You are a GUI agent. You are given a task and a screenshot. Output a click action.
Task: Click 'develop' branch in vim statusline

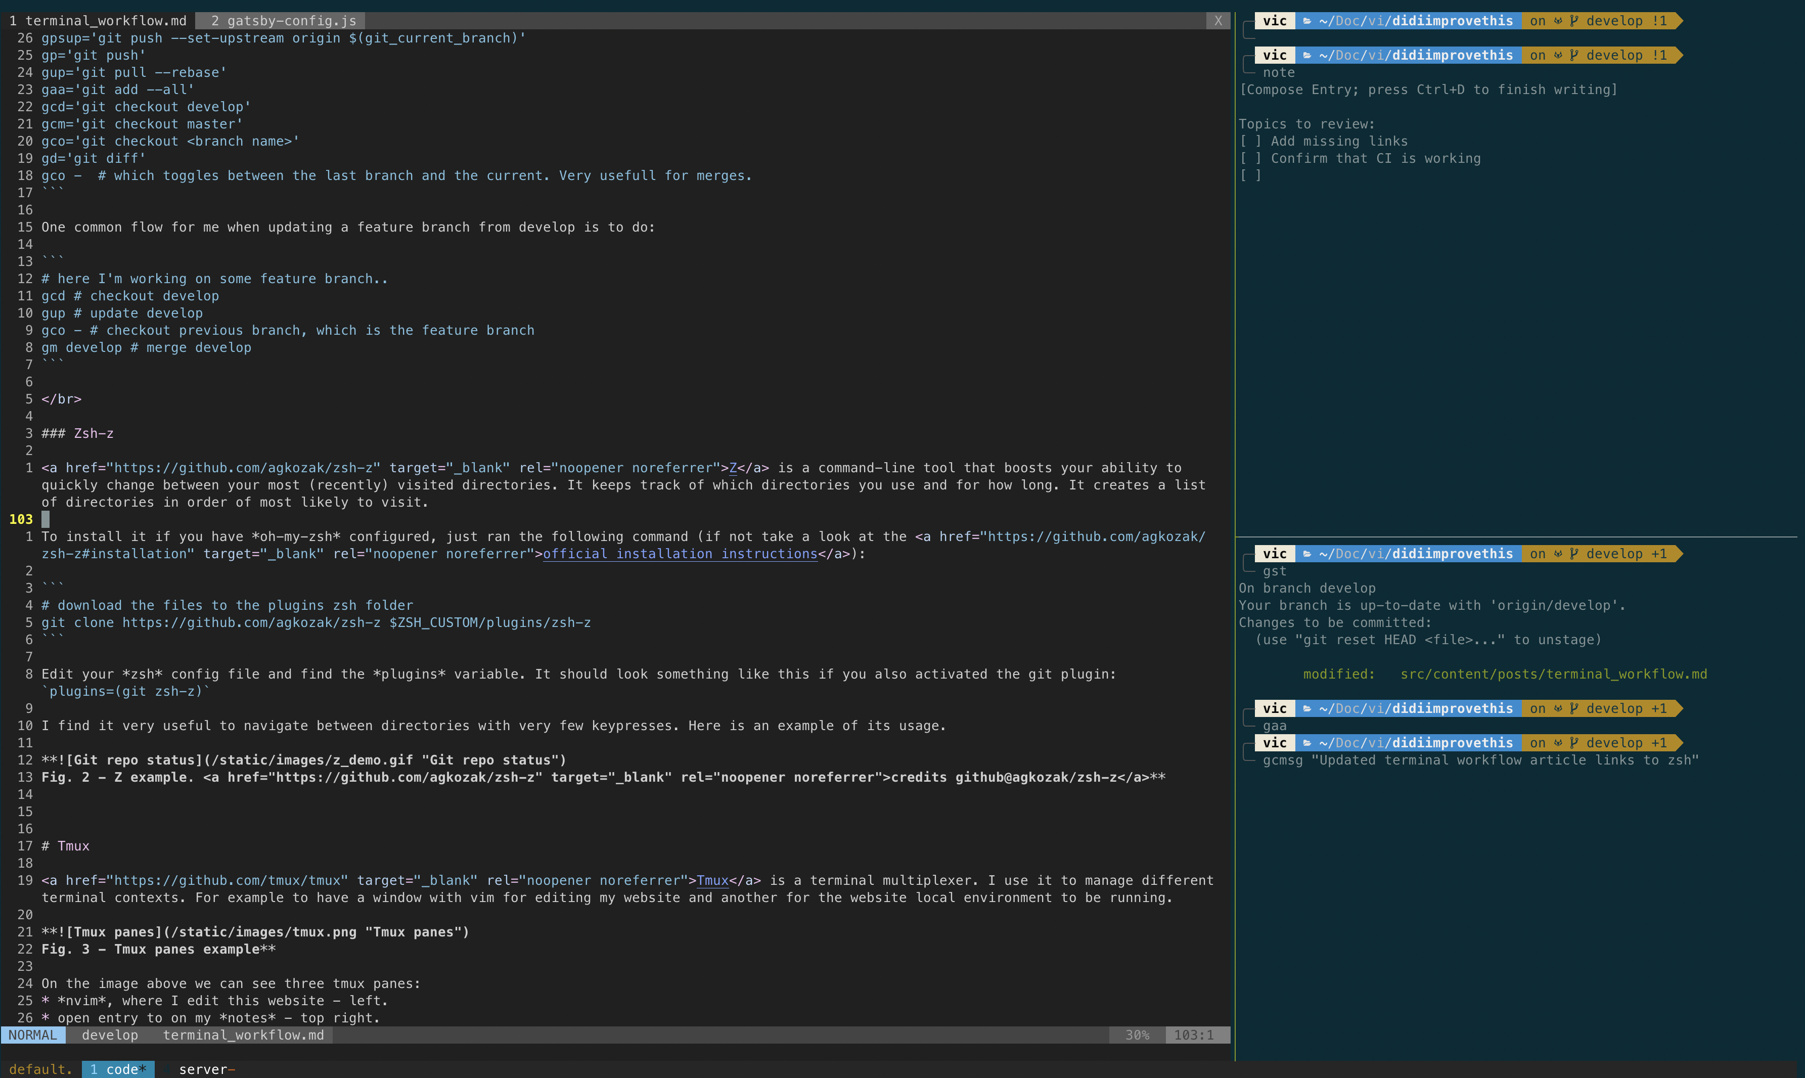[x=110, y=1035]
